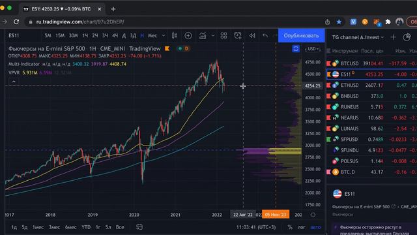This screenshot has width=417, height=235.
Task: Create an alert with the alarm clock icon
Action: (x=237, y=35)
